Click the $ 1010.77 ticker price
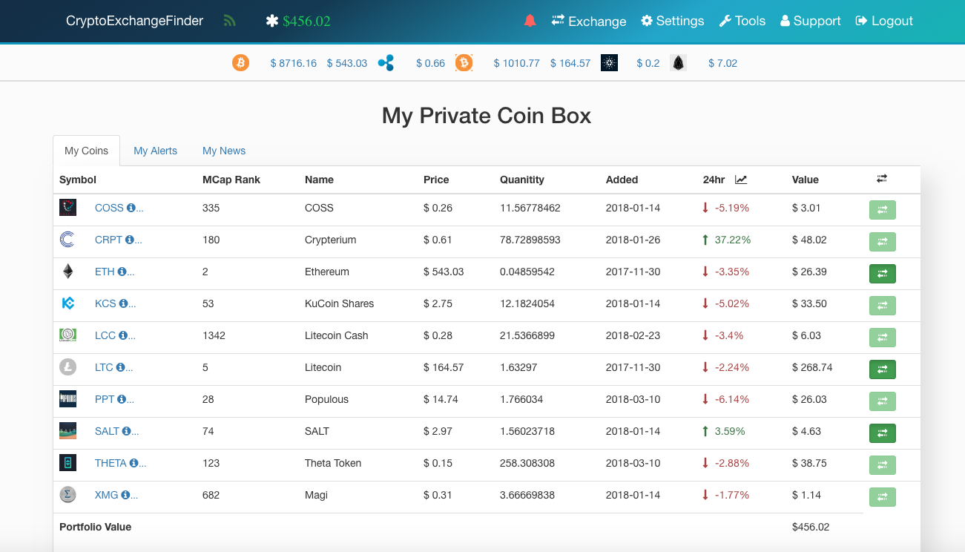 tap(517, 63)
